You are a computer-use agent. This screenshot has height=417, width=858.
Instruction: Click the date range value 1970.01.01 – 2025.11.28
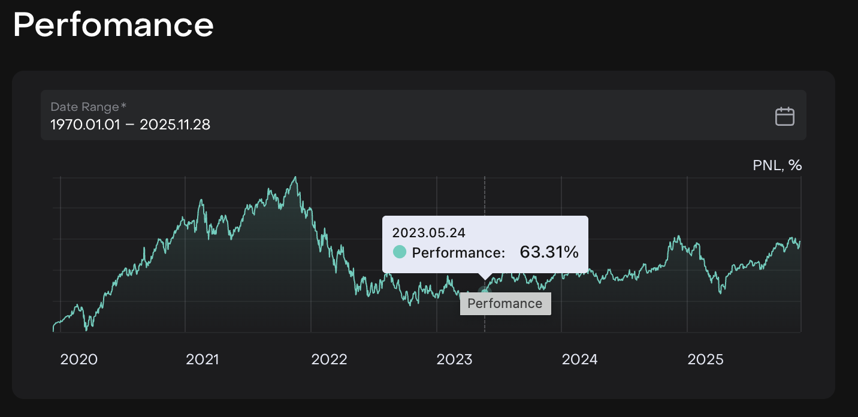130,125
